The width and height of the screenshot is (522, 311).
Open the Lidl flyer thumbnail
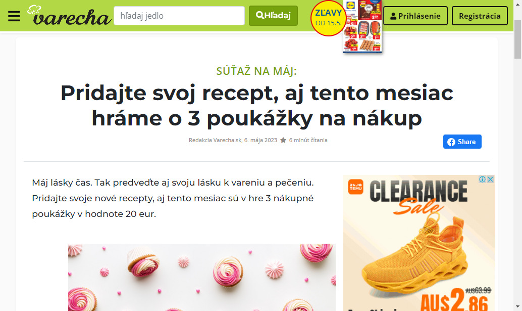362,26
